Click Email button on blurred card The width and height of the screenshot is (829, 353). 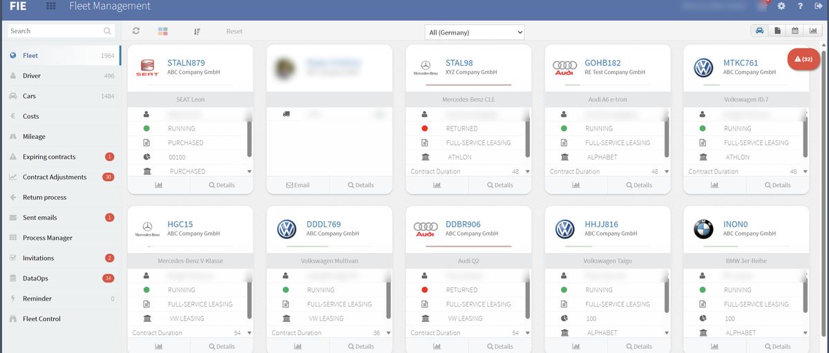[298, 185]
